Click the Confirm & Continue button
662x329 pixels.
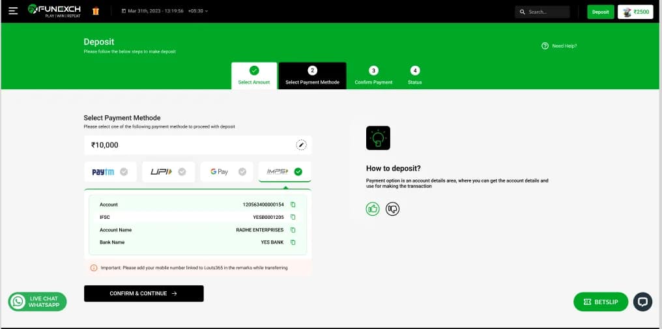[143, 294]
